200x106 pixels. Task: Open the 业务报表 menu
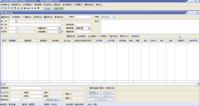click(47, 4)
